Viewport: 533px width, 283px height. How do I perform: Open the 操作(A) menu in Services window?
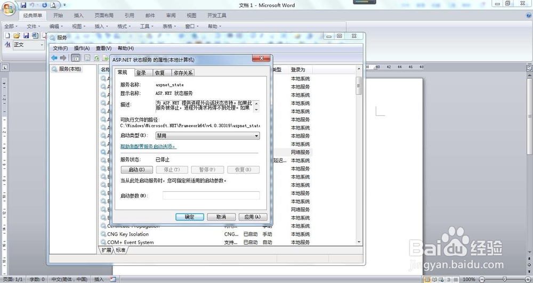(82, 48)
